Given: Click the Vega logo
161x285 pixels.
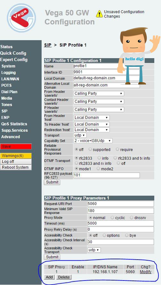Looking at the screenshot, I should pos(21,18).
